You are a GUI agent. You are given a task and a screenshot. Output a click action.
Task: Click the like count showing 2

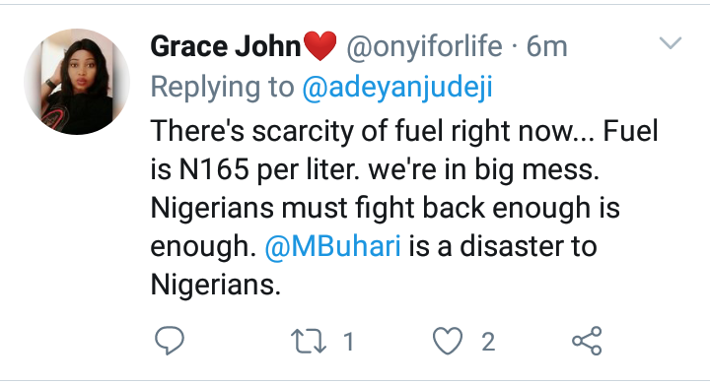click(x=488, y=342)
